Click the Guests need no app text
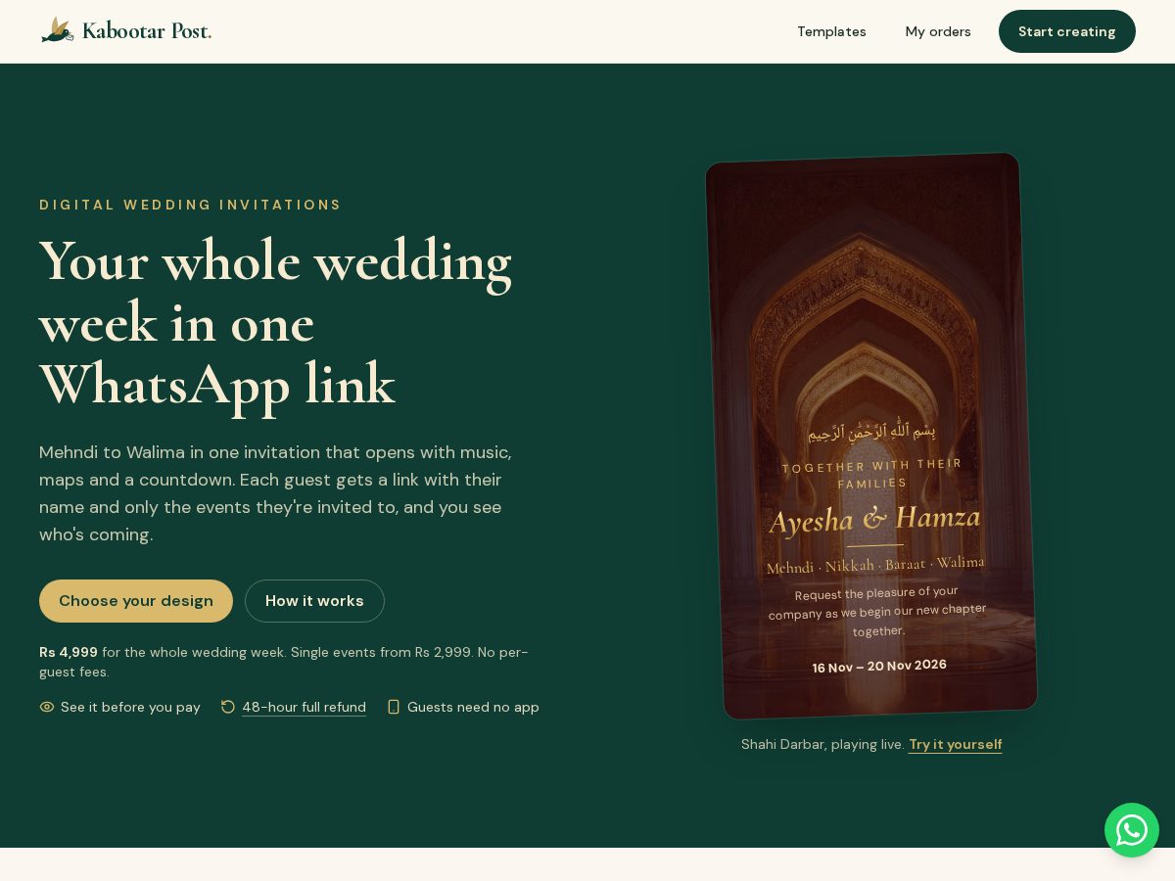The height and width of the screenshot is (881, 1175). 473,707
